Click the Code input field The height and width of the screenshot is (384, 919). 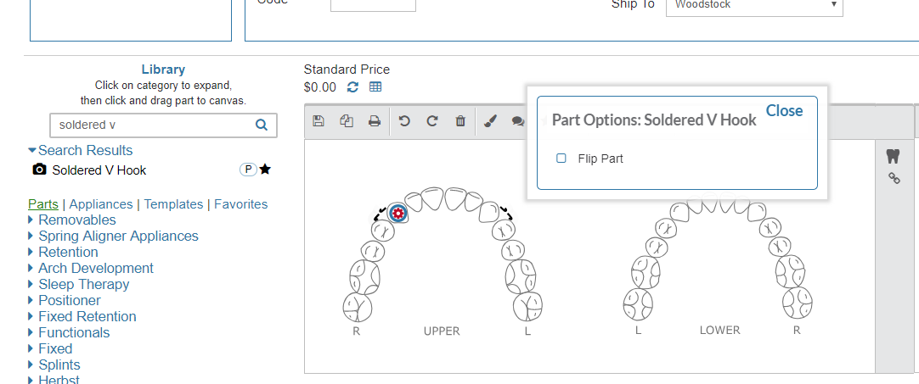pos(374,5)
